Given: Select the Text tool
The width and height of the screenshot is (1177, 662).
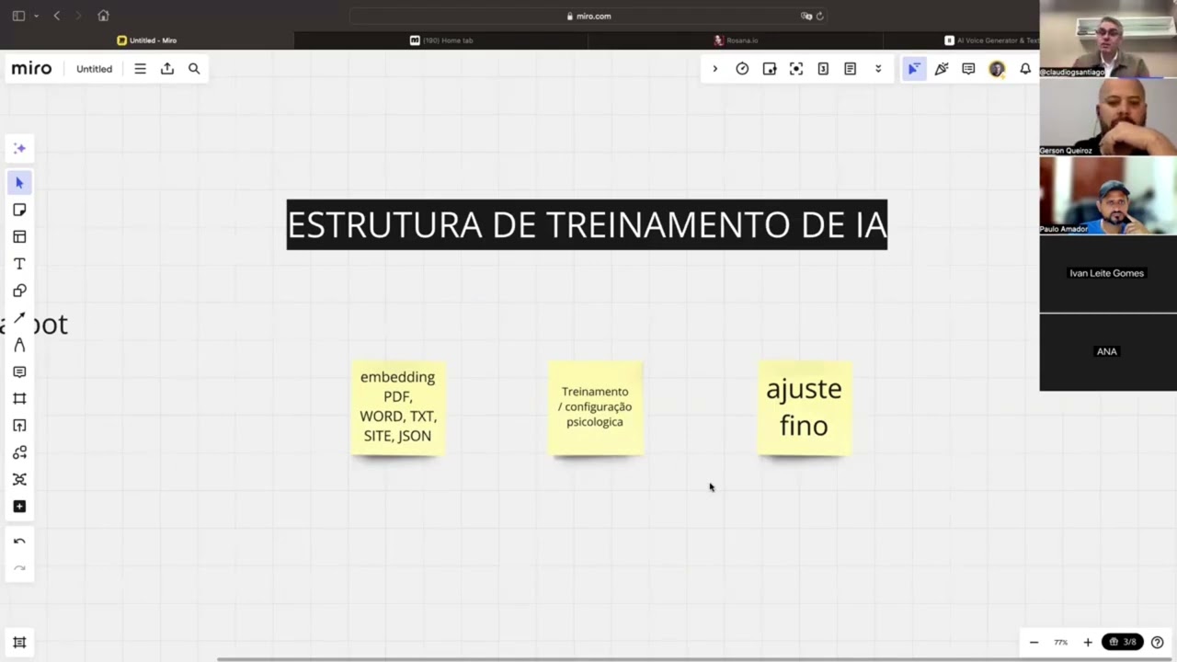Looking at the screenshot, I should (x=19, y=264).
